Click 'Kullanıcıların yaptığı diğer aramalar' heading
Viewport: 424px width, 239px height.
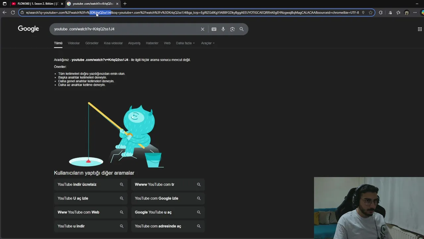(94, 173)
